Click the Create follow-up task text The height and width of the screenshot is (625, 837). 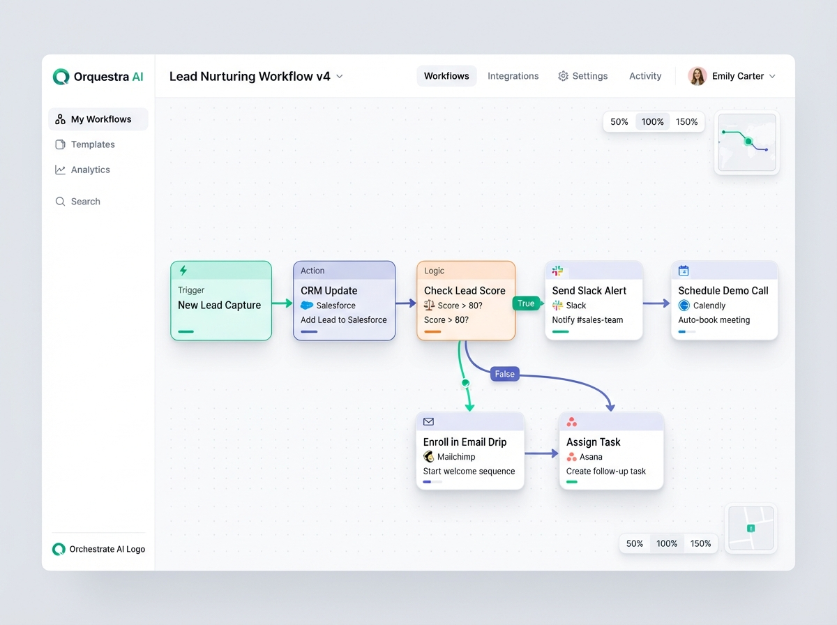click(606, 472)
